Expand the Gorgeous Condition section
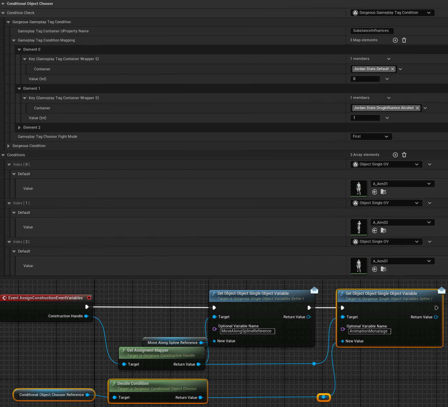The image size is (448, 407). pyautogui.click(x=8, y=146)
